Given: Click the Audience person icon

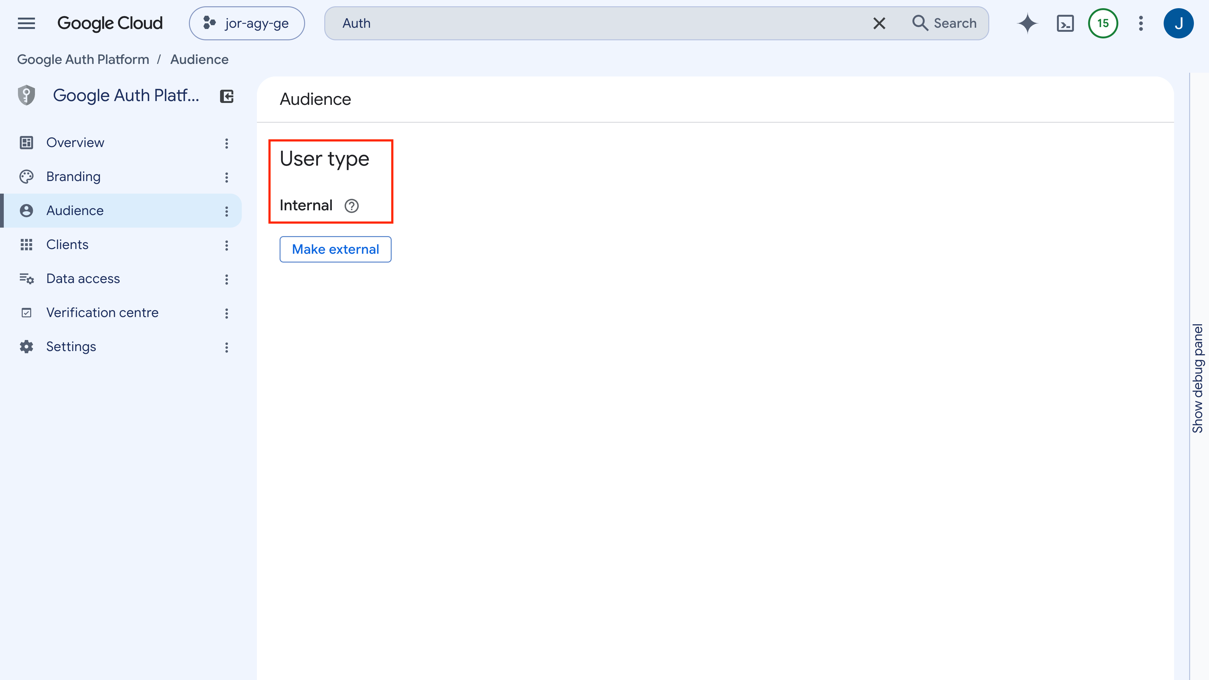Looking at the screenshot, I should [26, 210].
